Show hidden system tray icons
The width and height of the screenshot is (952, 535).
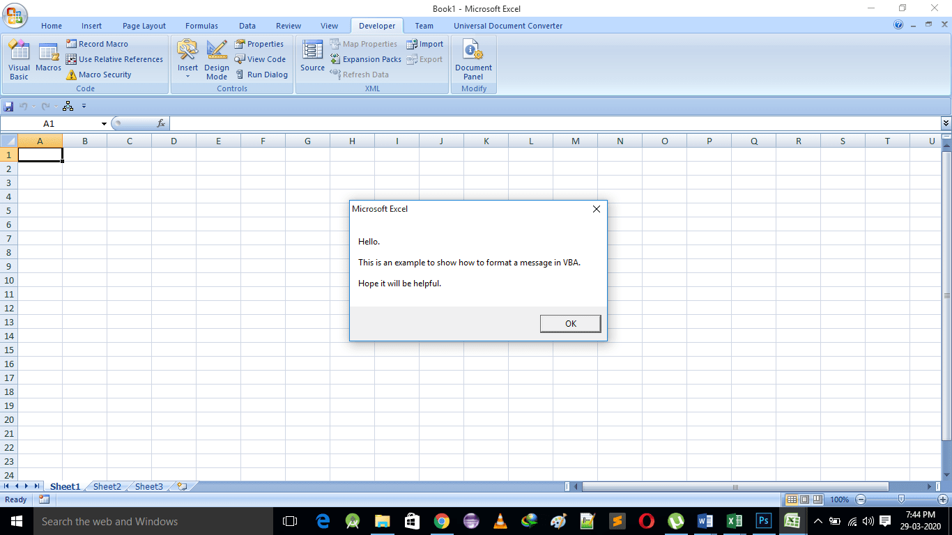click(x=818, y=521)
